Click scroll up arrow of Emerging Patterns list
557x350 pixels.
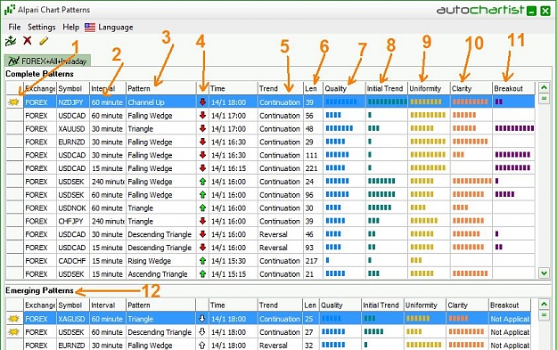pyautogui.click(x=544, y=304)
